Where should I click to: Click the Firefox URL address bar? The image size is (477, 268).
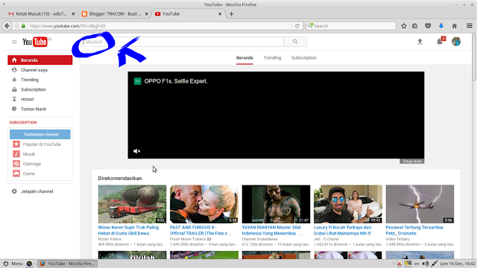(x=159, y=26)
